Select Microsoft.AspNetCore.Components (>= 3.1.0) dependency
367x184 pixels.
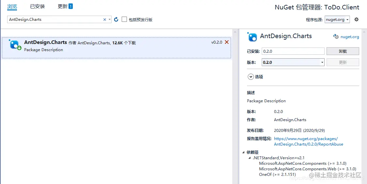click(x=303, y=163)
